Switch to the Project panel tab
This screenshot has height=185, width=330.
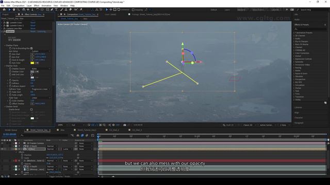click(5, 14)
